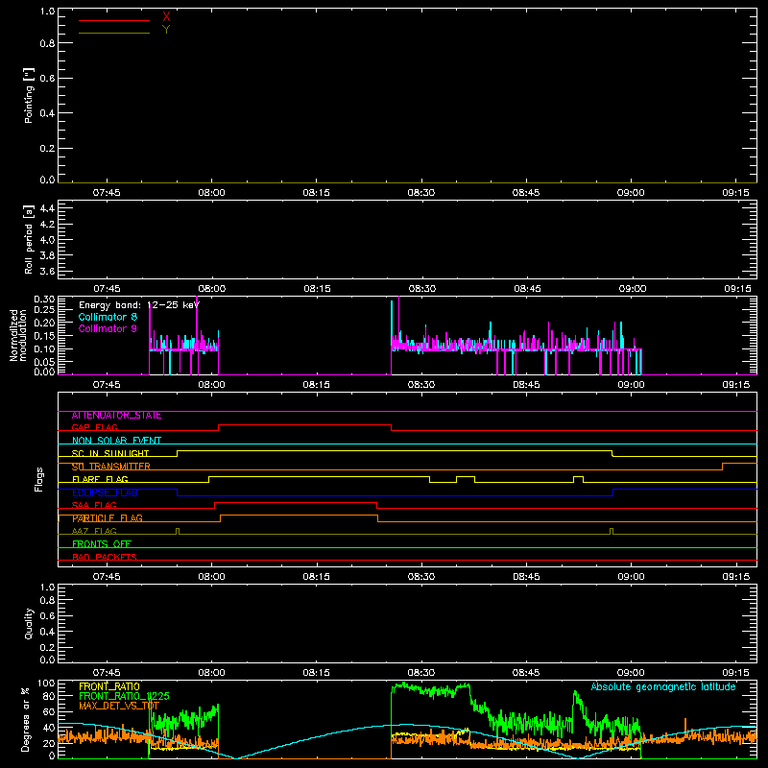
Task: Click 07:45 tick label under Roll period panel
Action: click(x=107, y=289)
